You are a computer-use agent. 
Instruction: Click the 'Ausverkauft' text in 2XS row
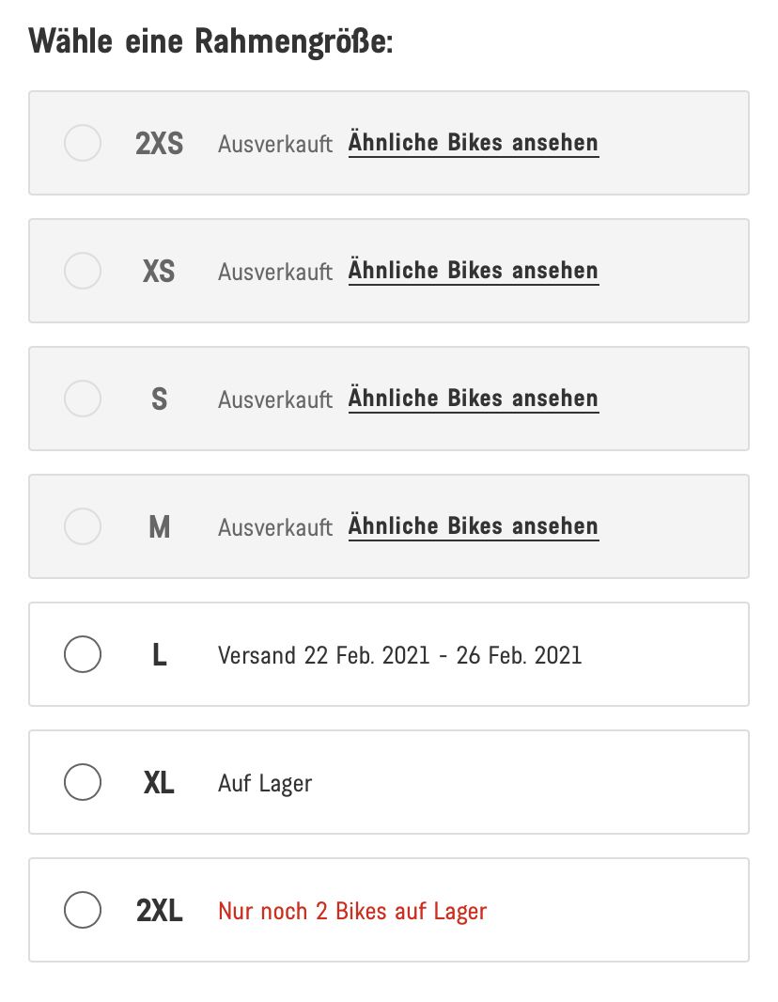[x=275, y=145]
